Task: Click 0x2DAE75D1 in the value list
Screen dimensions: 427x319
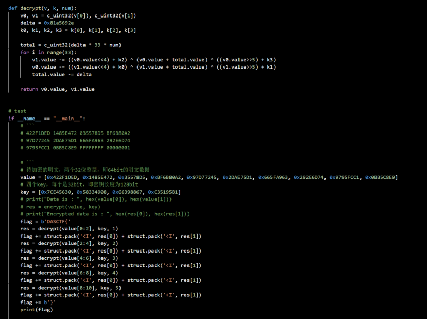Action: click(237, 177)
